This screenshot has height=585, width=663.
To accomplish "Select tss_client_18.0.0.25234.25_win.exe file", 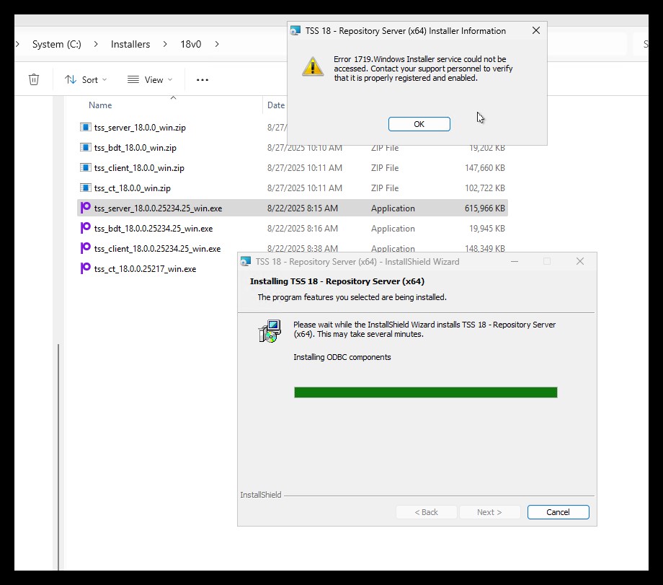I will (x=157, y=248).
